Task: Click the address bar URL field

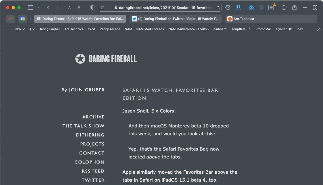Action: click(160, 8)
